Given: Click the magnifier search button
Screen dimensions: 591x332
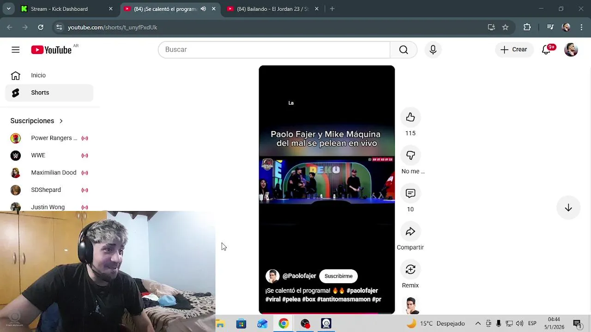Looking at the screenshot, I should click(404, 49).
